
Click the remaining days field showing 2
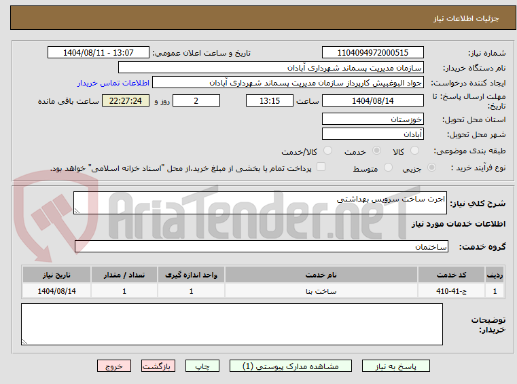point(196,100)
